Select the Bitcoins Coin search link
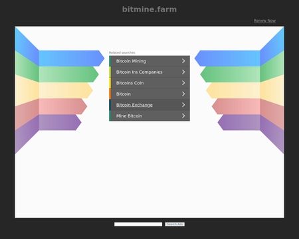The image size is (299, 239). pyautogui.click(x=149, y=83)
